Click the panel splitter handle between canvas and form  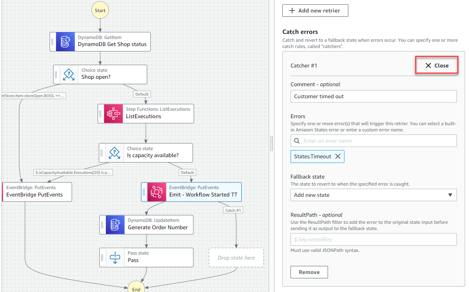tap(271, 143)
